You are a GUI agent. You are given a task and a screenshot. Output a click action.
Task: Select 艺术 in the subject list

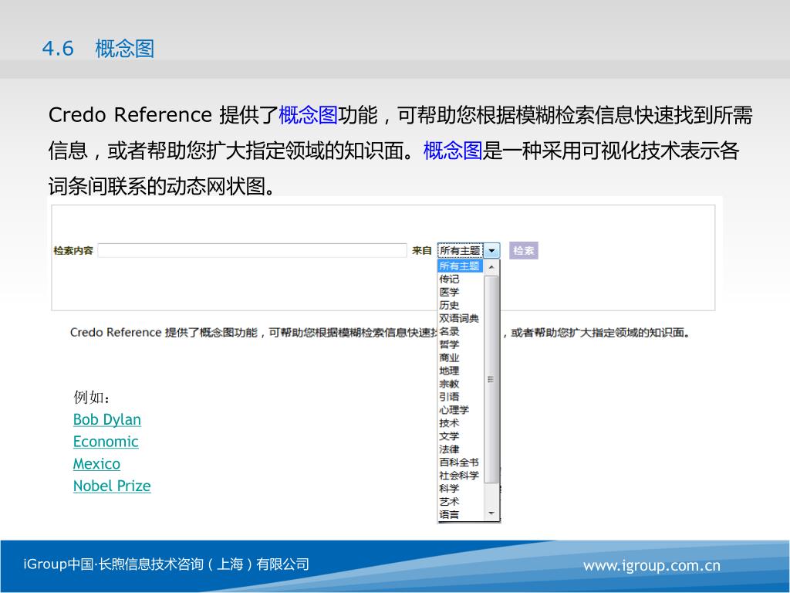tap(449, 502)
